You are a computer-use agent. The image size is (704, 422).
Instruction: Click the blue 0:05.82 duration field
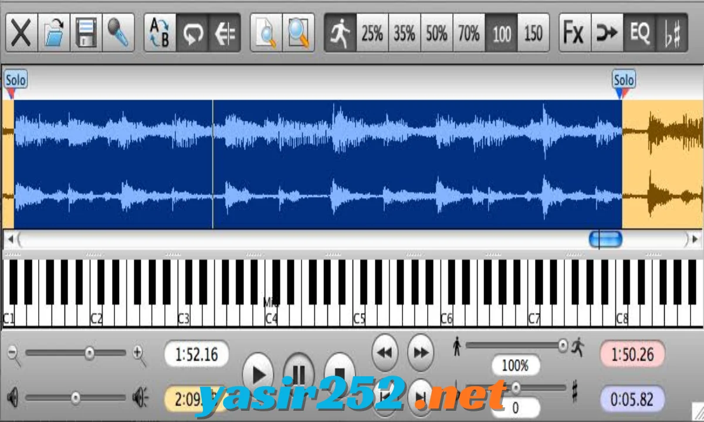(x=632, y=400)
